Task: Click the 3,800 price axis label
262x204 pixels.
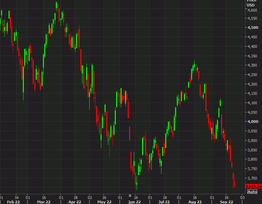Action: [x=252, y=160]
